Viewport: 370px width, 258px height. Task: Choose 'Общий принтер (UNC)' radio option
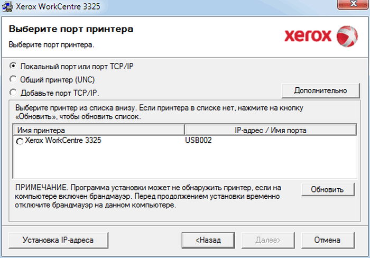pyautogui.click(x=13, y=79)
